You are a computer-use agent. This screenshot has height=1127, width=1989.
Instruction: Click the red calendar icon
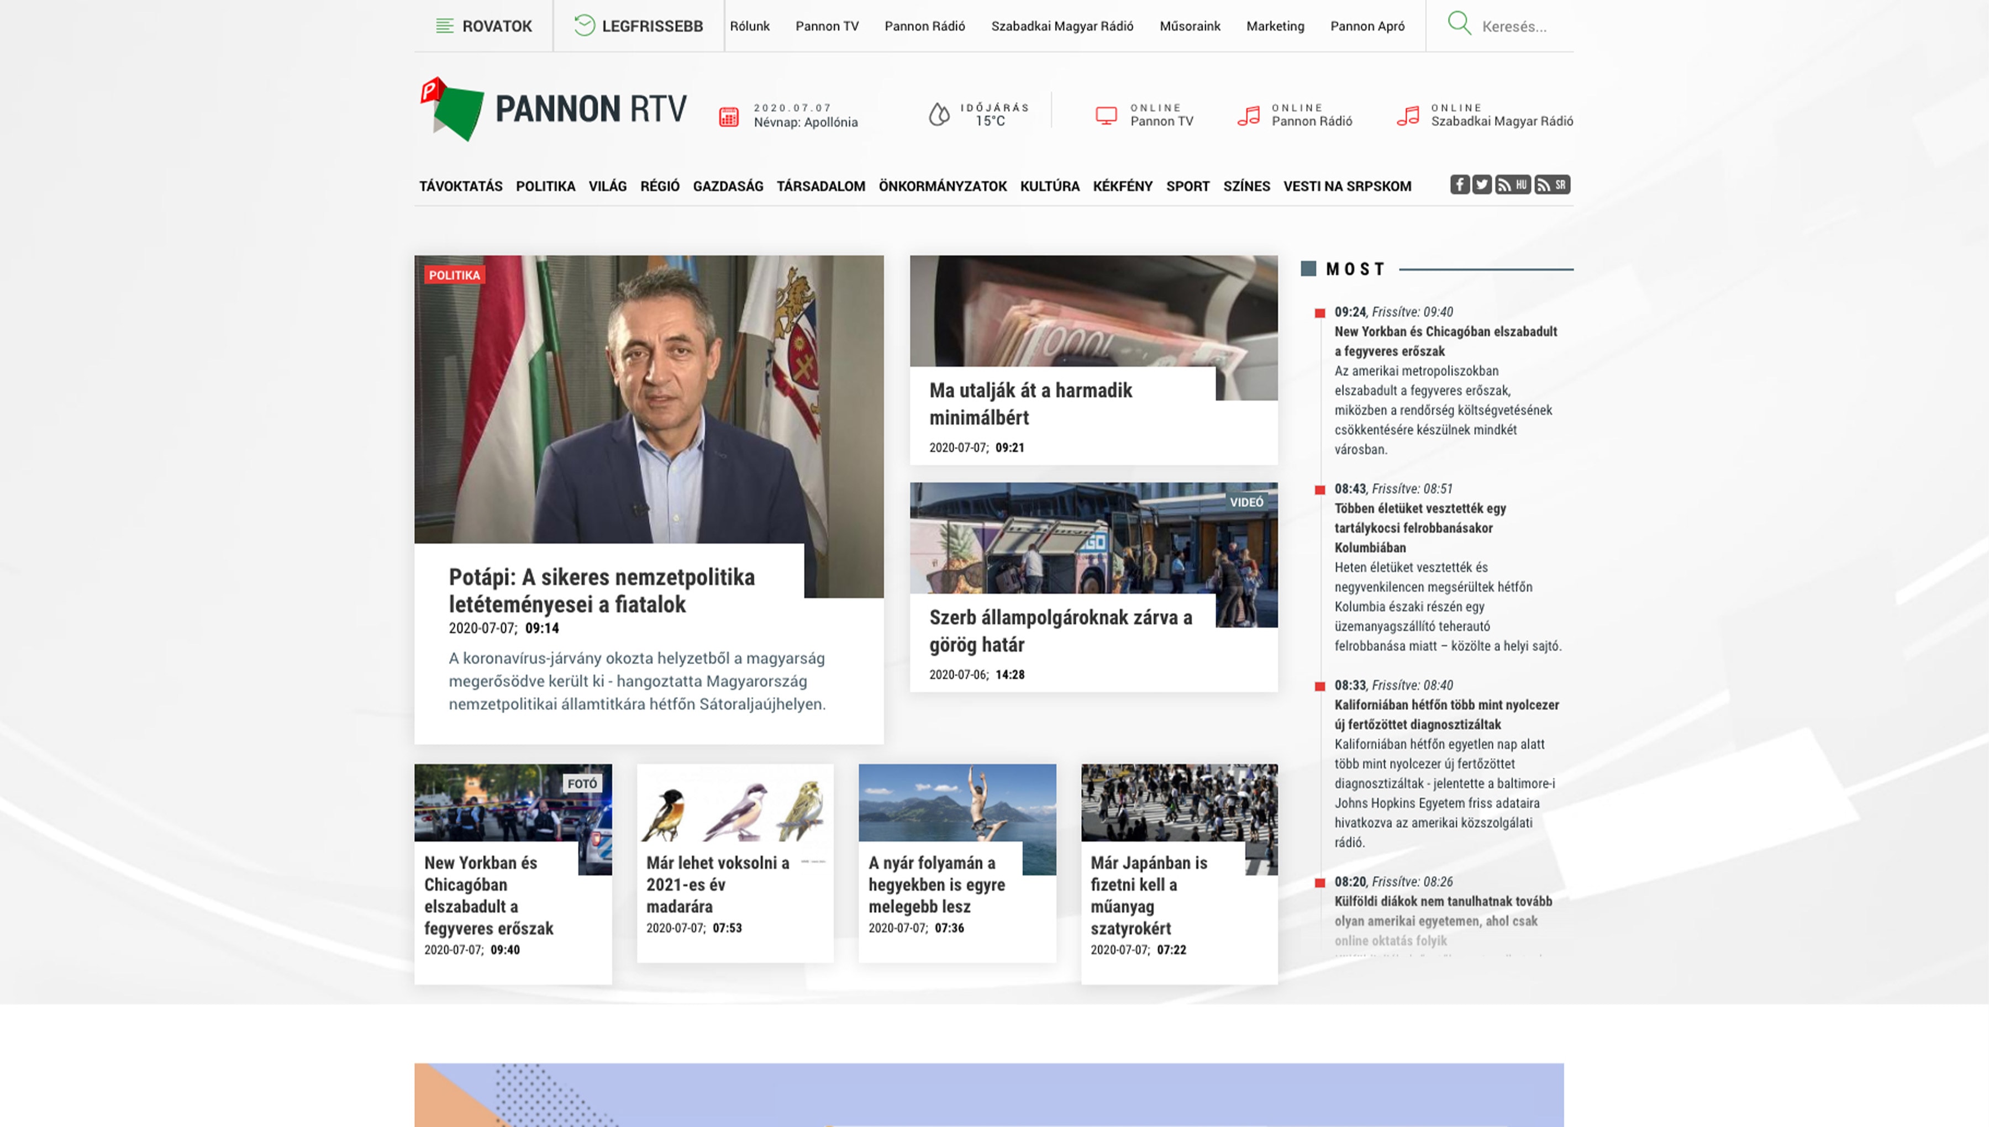coord(728,116)
